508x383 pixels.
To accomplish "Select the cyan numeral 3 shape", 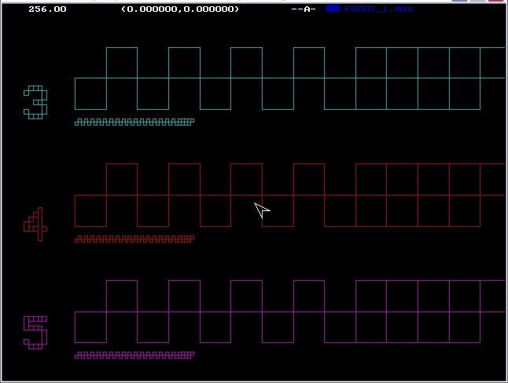I will [35, 102].
